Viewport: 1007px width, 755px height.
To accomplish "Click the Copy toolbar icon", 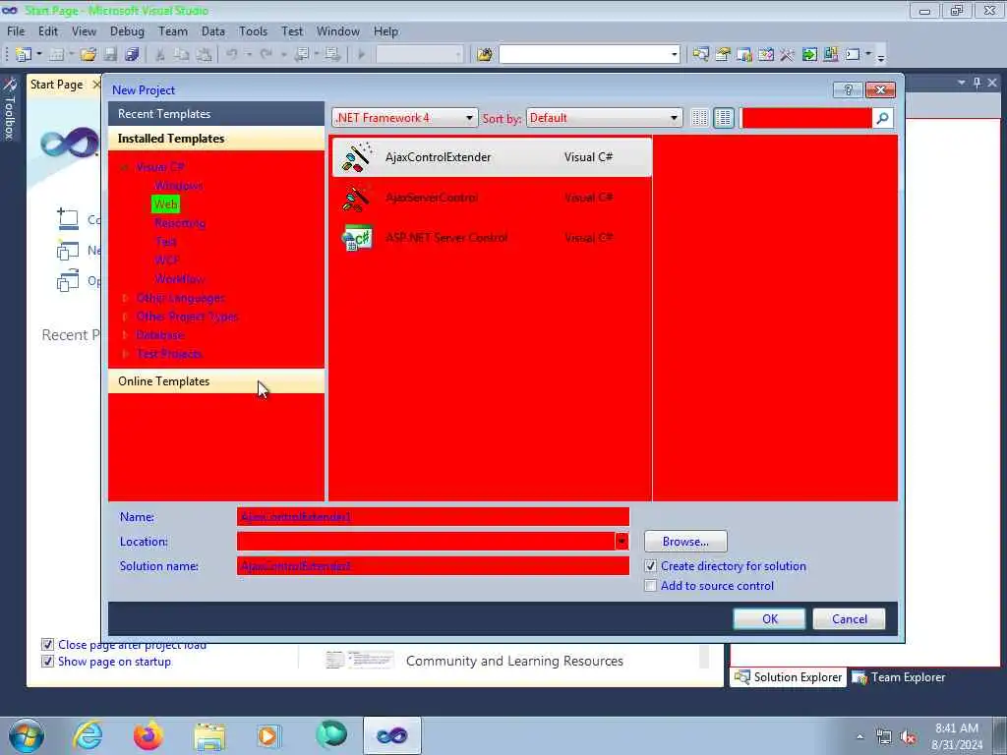I will (182, 55).
